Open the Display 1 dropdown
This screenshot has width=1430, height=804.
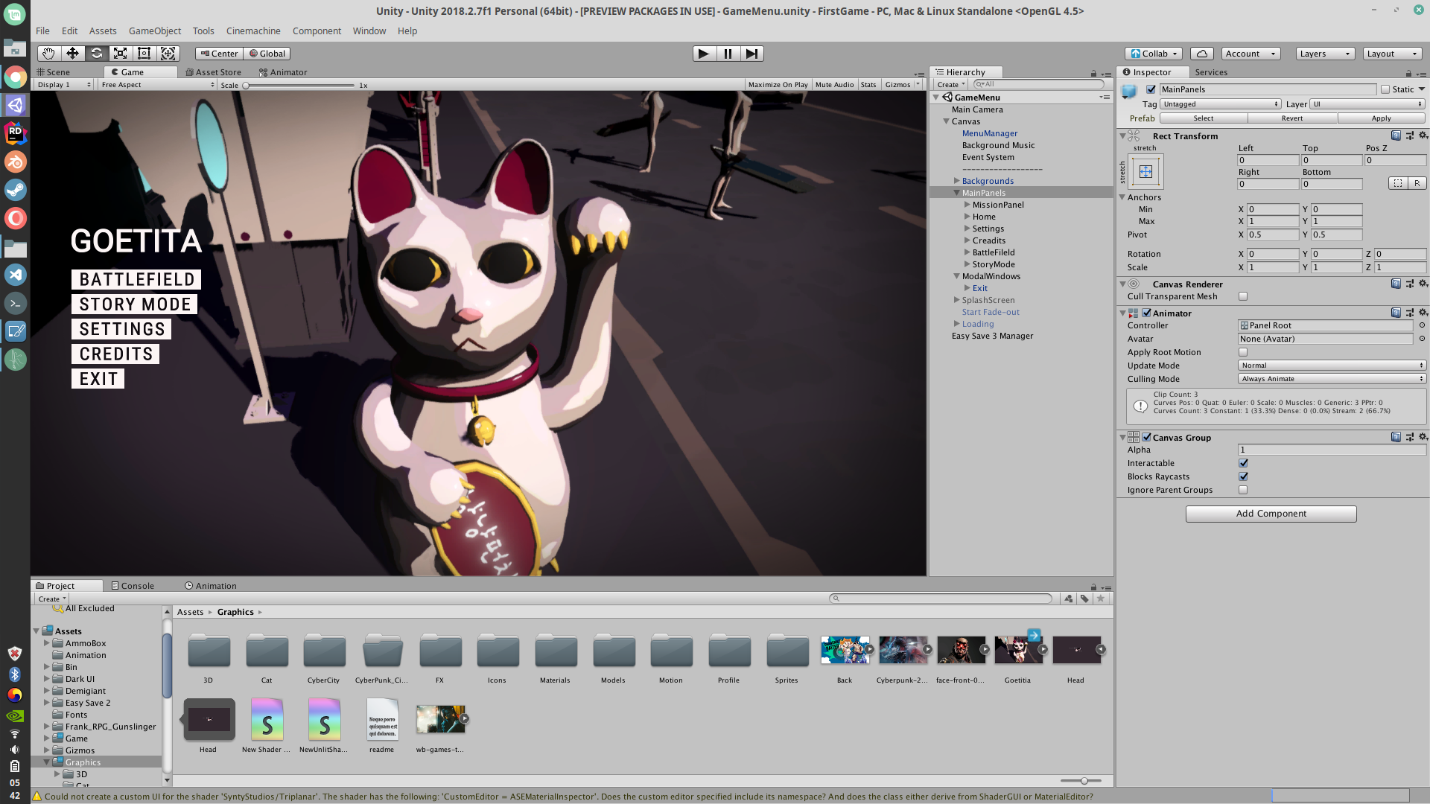pos(64,85)
